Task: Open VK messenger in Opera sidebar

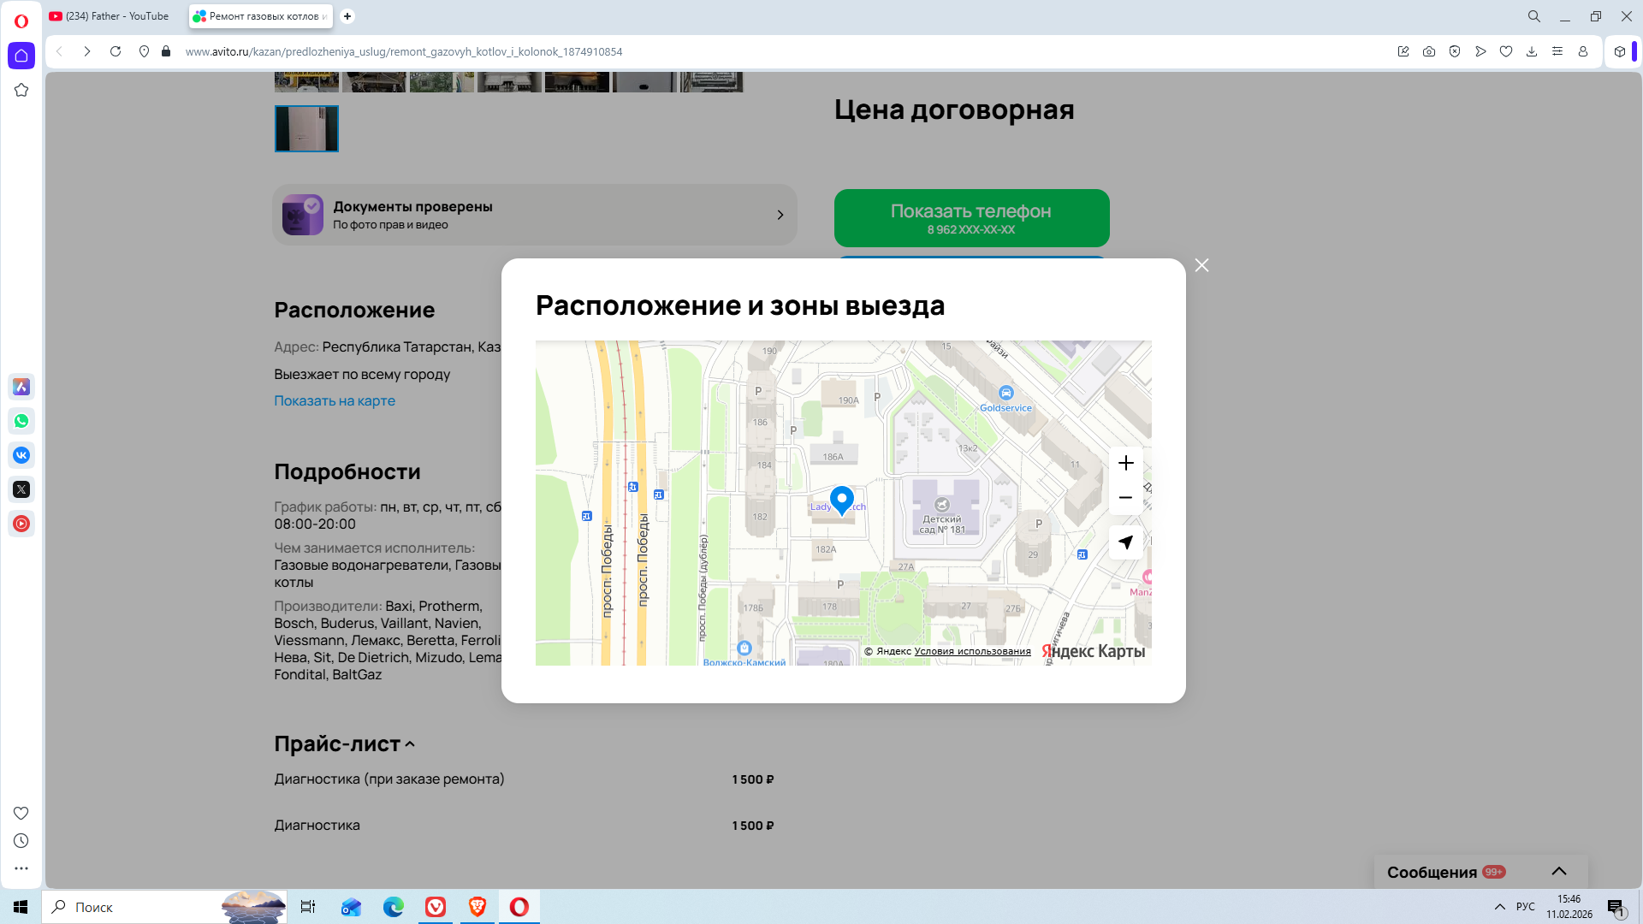Action: 21,455
